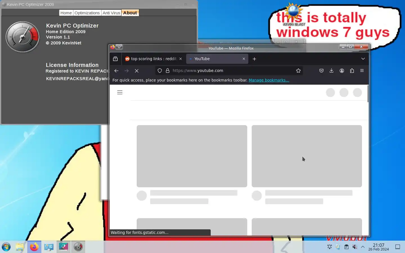Click Firefox logo in window title bar
405x253 pixels.
(x=112, y=47)
